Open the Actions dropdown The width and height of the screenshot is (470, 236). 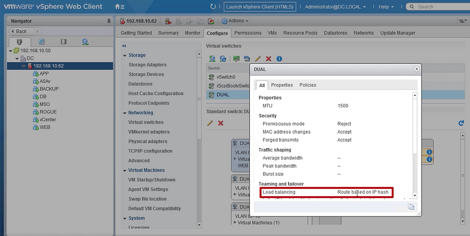pos(238,21)
